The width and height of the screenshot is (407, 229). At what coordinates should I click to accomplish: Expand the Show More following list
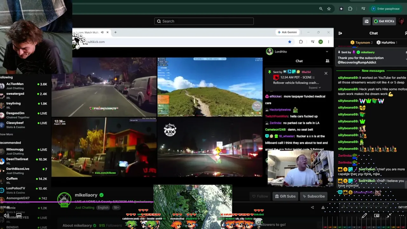tap(6, 135)
